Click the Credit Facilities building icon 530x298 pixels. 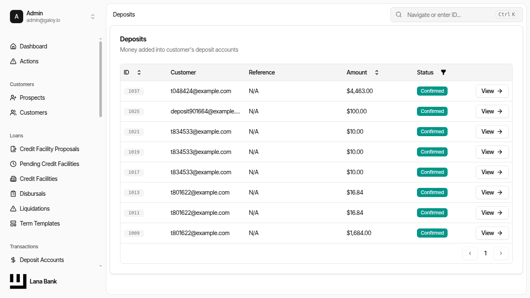13,179
